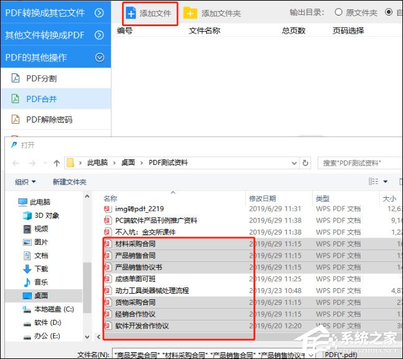
Task: Open the recent locations dropdown arrow
Action: pos(45,163)
